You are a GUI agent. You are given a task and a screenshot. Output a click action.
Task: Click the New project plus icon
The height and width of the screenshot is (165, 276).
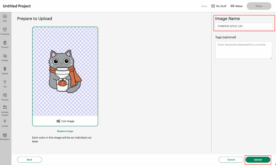pyautogui.click(x=5, y=17)
